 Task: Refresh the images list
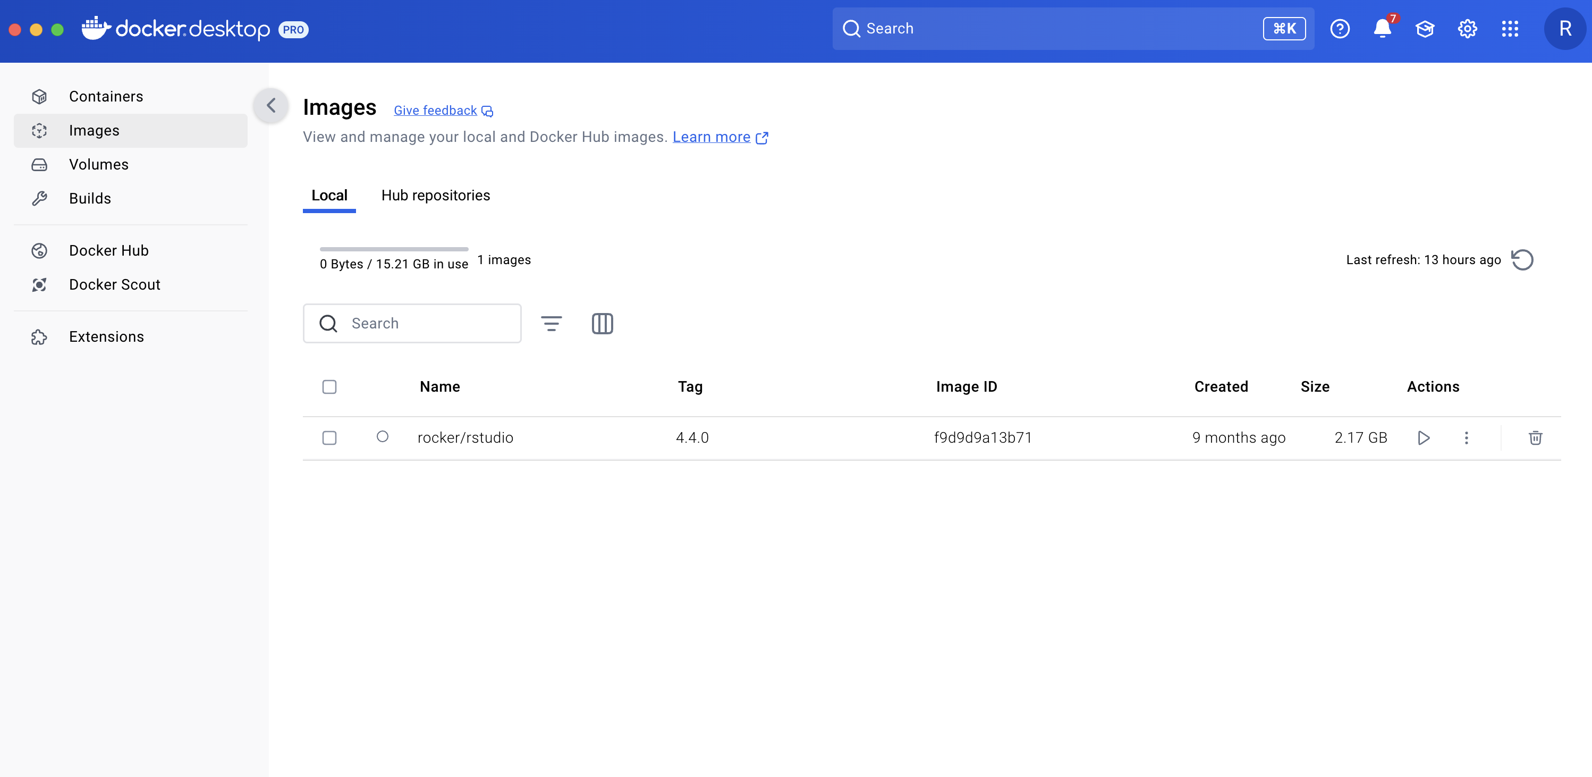pyautogui.click(x=1522, y=259)
